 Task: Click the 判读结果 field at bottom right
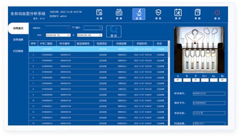[x=209, y=124]
